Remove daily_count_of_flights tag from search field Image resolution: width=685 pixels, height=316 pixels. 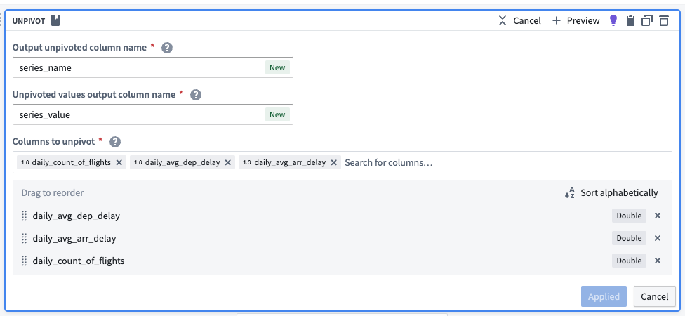click(119, 163)
